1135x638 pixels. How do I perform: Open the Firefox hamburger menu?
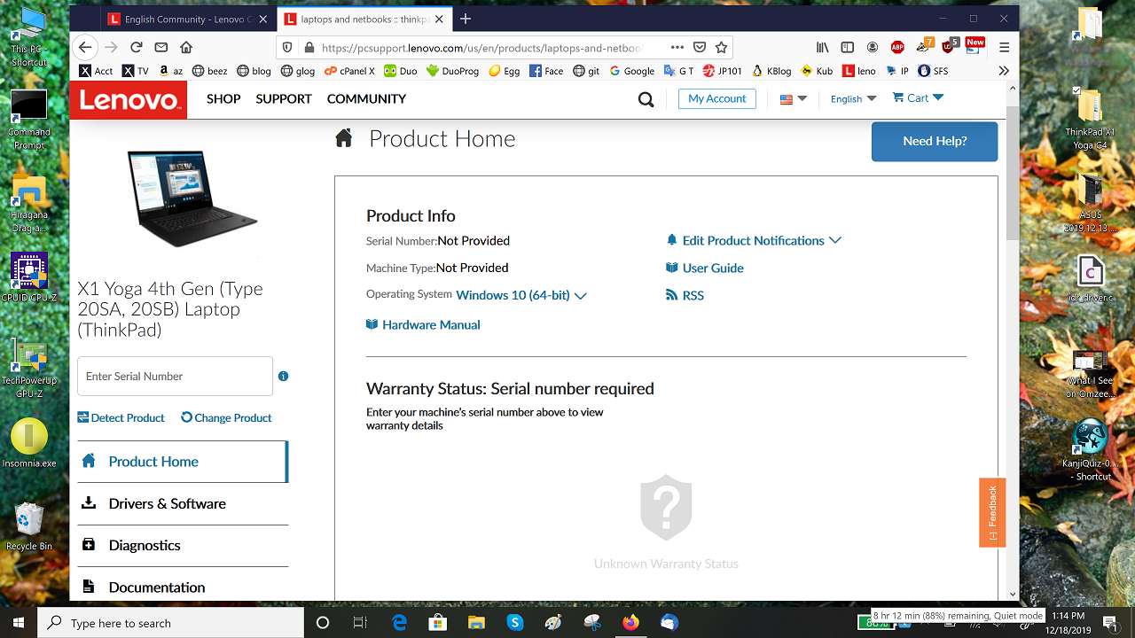[1004, 48]
